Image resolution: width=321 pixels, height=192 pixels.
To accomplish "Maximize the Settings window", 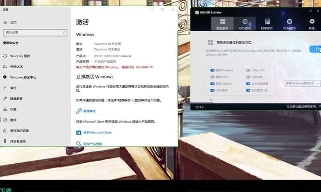I will pyautogui.click(x=163, y=10).
